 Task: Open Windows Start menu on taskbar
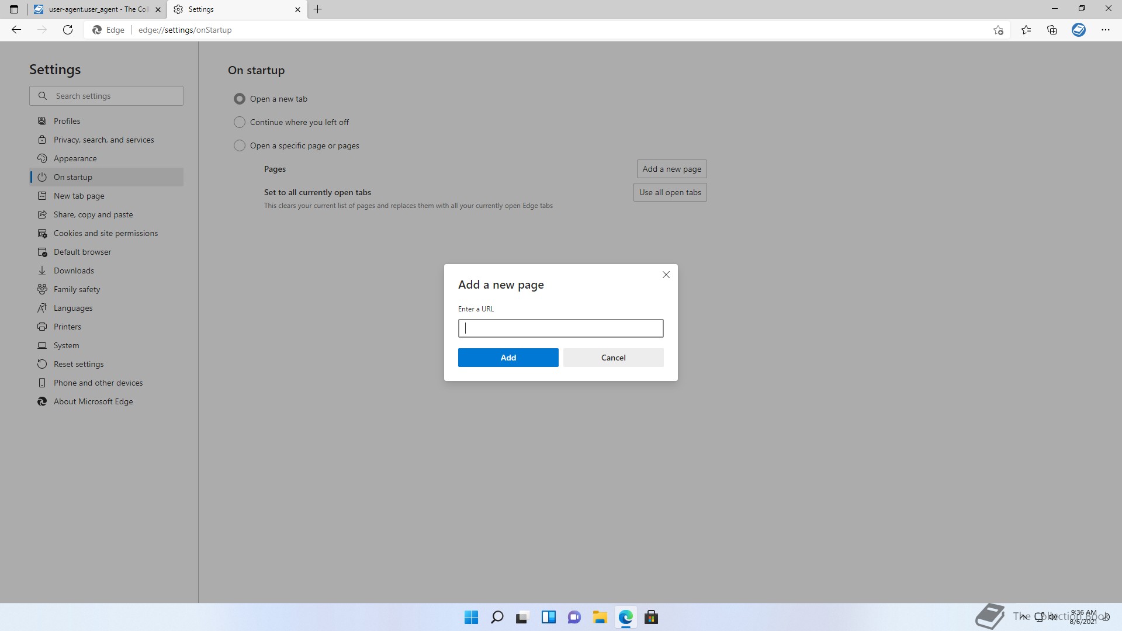point(471,617)
